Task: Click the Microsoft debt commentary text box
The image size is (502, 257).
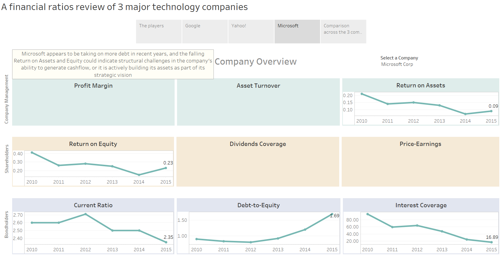Action: click(x=113, y=64)
